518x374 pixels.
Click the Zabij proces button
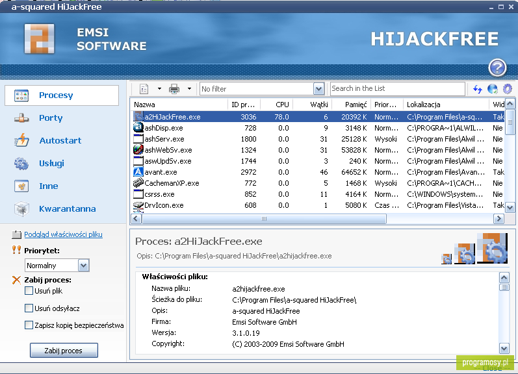point(64,350)
